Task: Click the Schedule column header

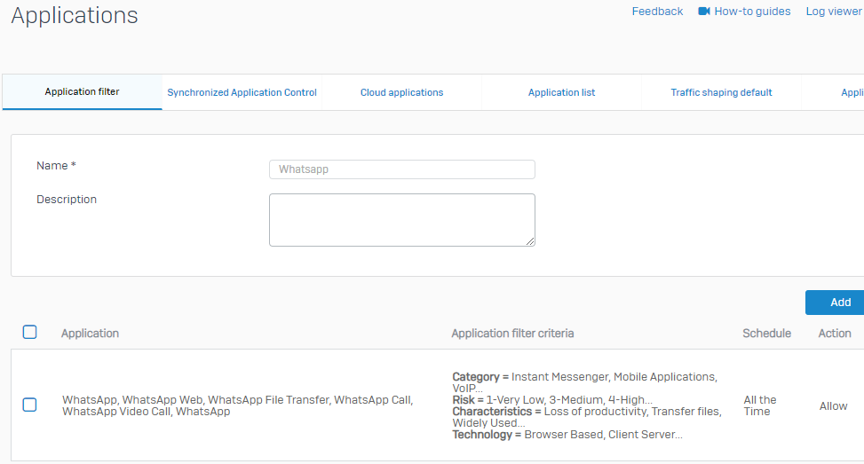Action: [x=766, y=333]
